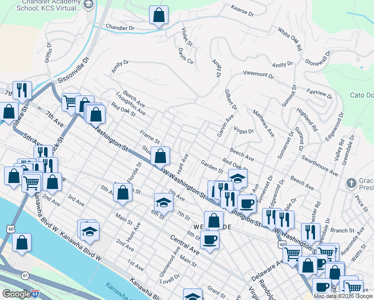
Task: Click the Kanawha River label
Action: point(117,291)
